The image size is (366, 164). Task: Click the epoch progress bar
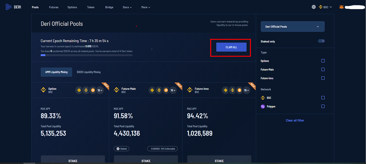point(87,55)
